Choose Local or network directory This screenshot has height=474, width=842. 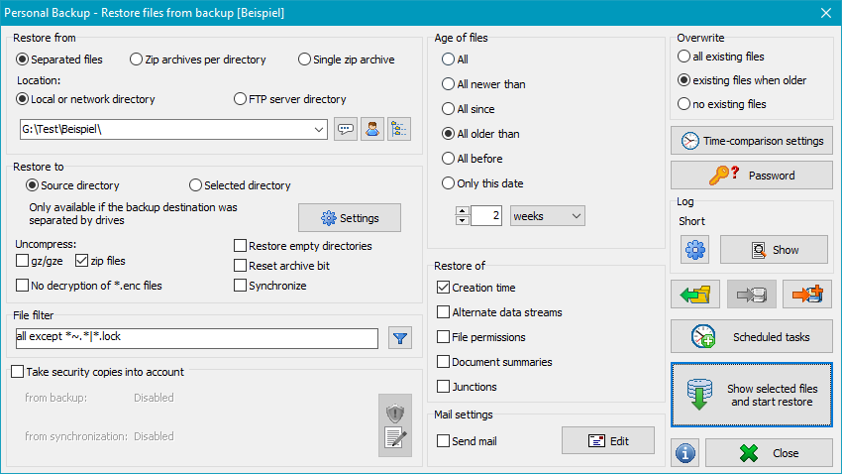pyautogui.click(x=85, y=99)
